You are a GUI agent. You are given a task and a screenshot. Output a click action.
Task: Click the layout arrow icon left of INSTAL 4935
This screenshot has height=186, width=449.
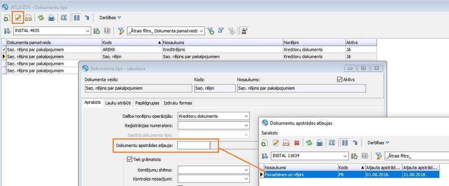coord(7,31)
